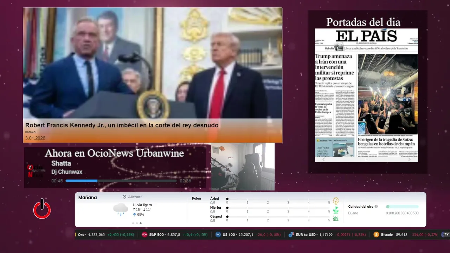Screen dimensions: 450x253
Task: Select the third weather carousel dot
Action: click(141, 223)
